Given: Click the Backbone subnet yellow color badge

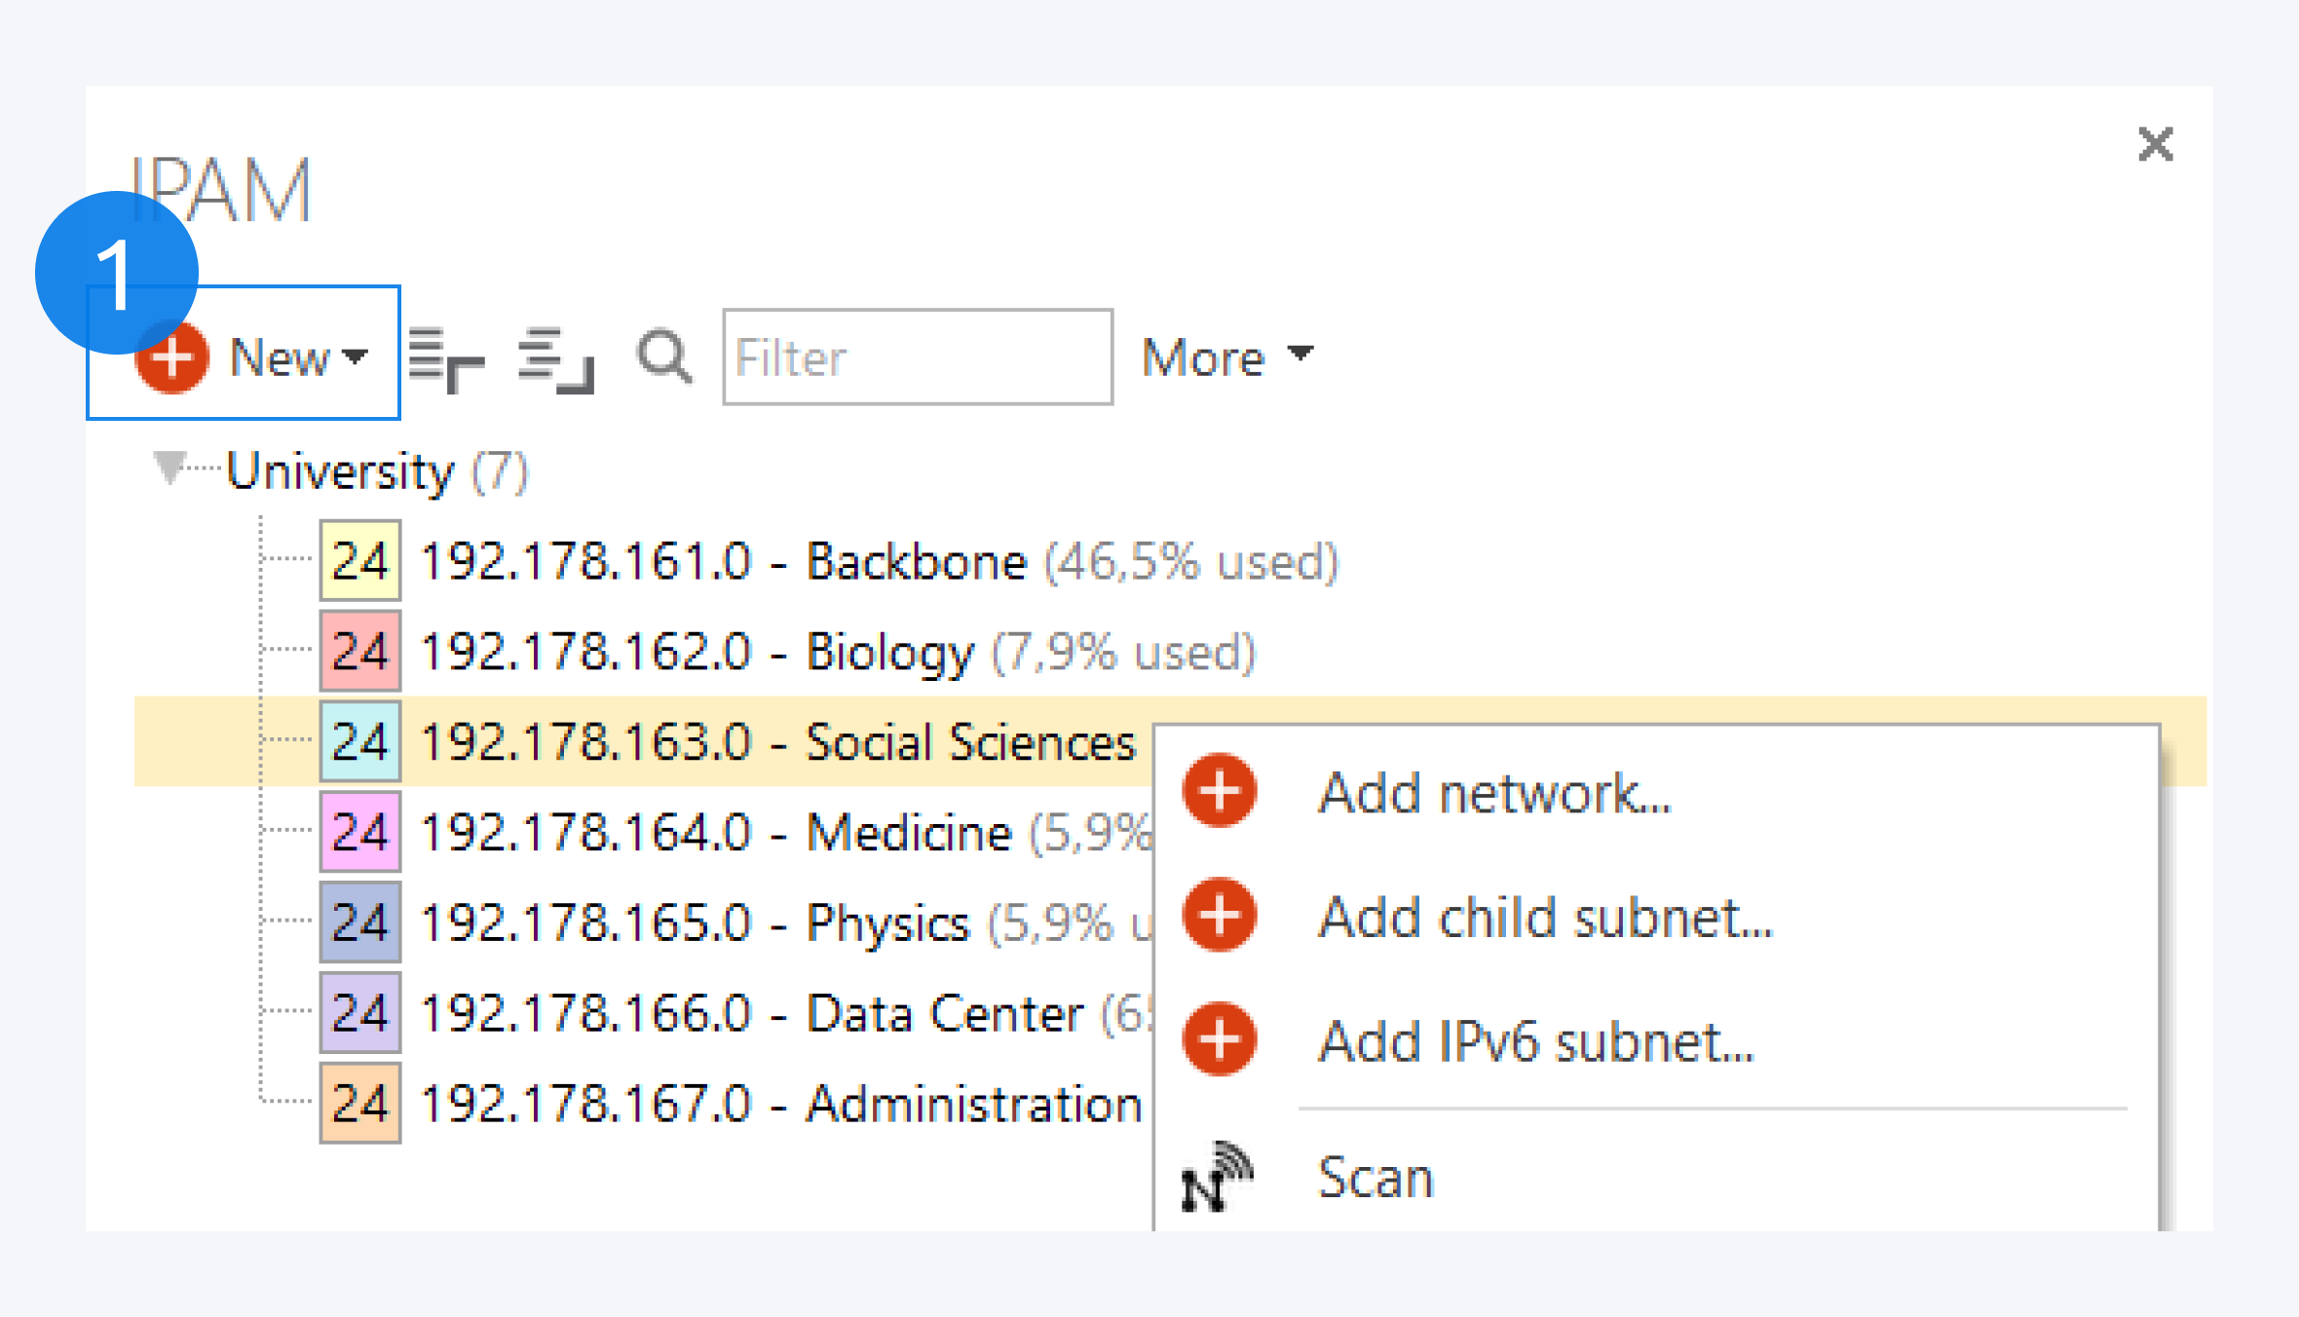Looking at the screenshot, I should [x=360, y=561].
